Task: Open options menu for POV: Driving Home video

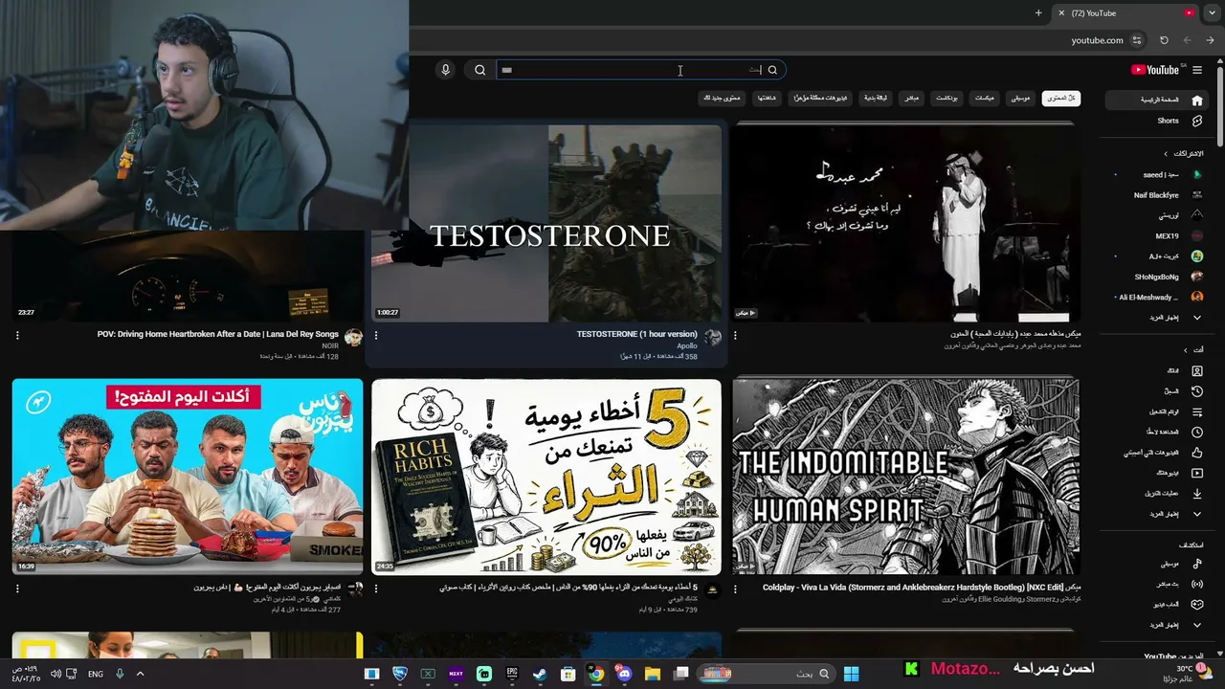Action: (17, 336)
